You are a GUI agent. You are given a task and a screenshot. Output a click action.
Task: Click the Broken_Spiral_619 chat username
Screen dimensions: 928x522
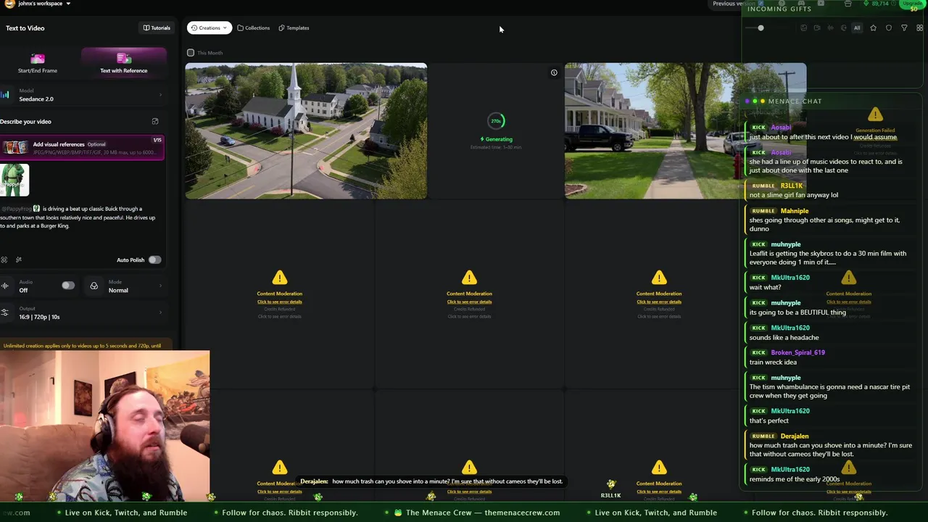pos(797,352)
